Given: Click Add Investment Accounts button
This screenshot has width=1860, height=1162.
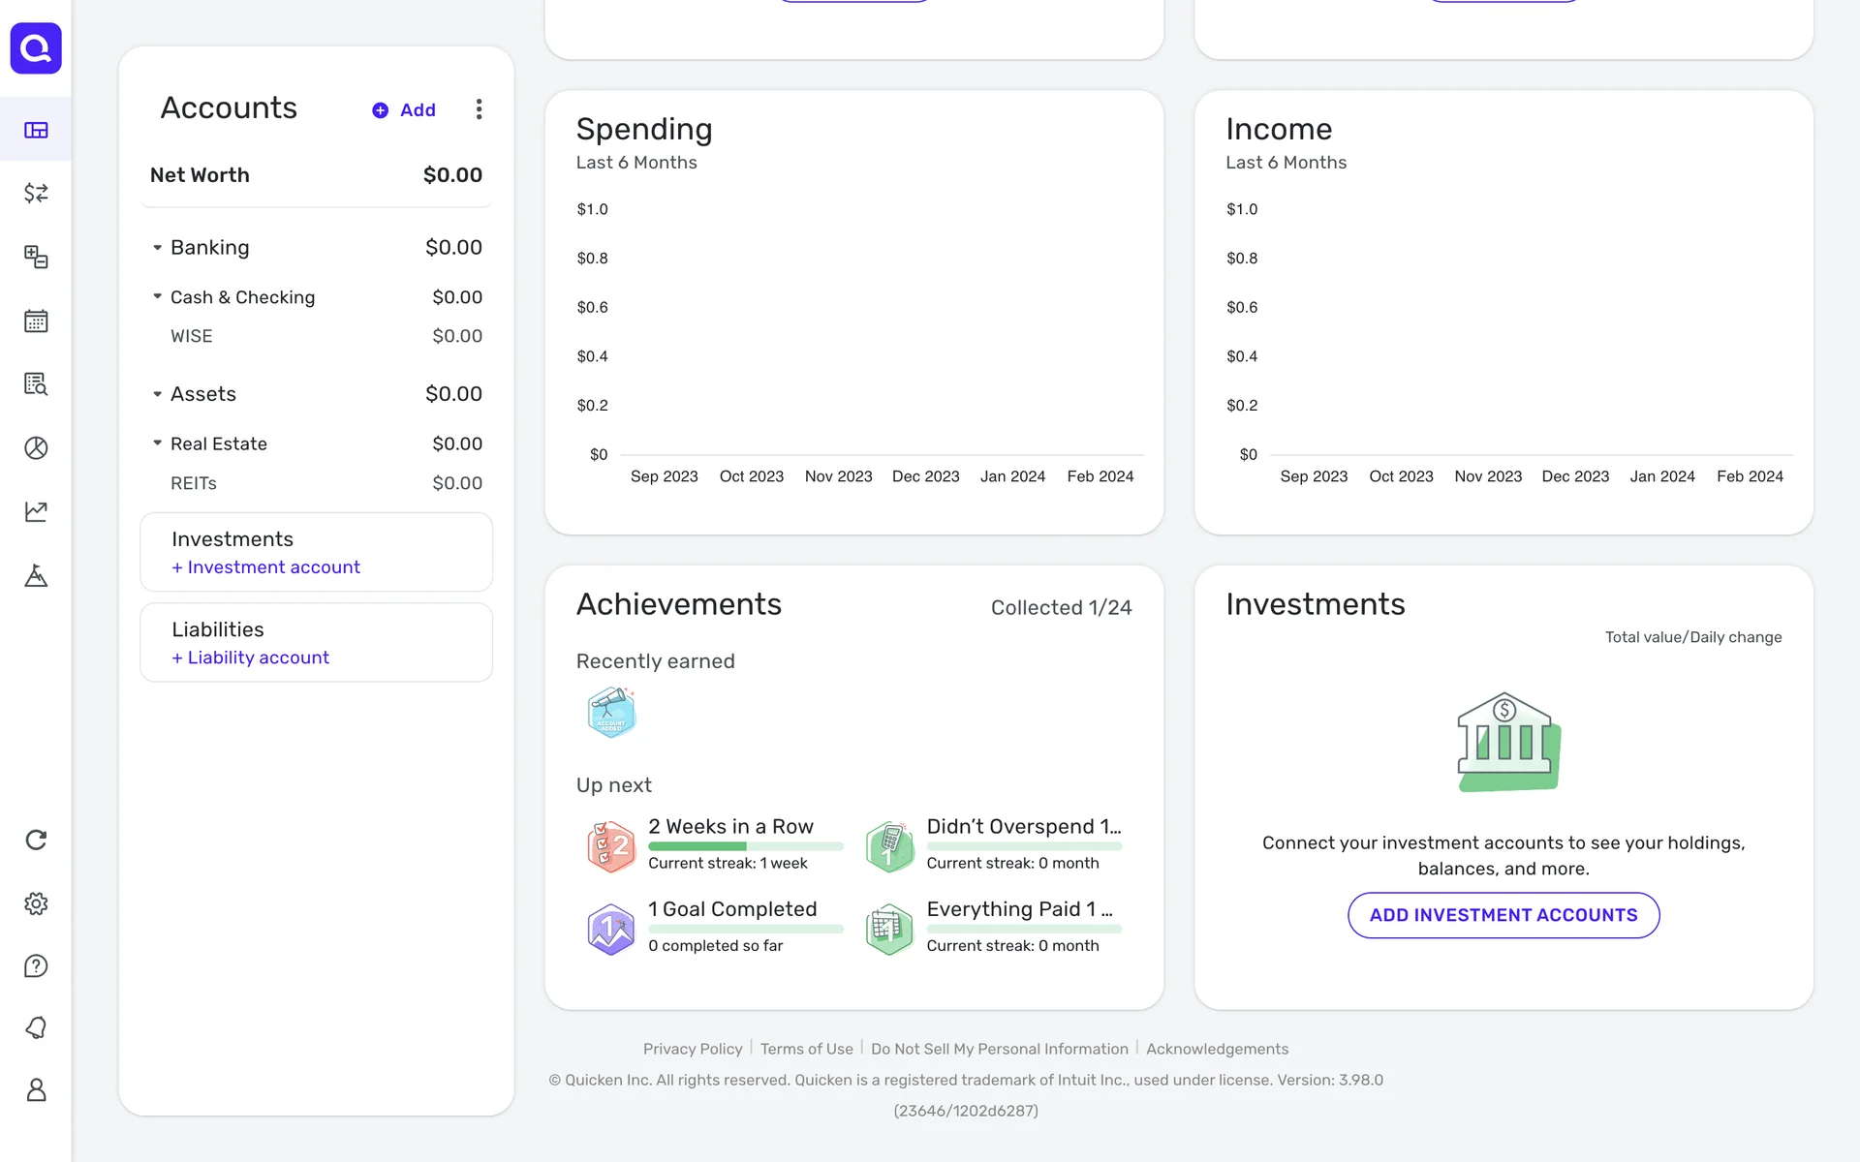Looking at the screenshot, I should (x=1503, y=915).
